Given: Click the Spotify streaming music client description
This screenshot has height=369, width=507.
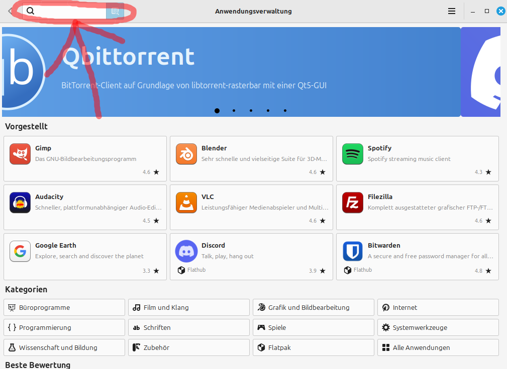Looking at the screenshot, I should (409, 159).
